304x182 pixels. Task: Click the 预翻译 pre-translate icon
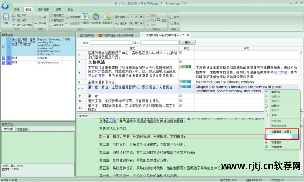tap(85, 19)
